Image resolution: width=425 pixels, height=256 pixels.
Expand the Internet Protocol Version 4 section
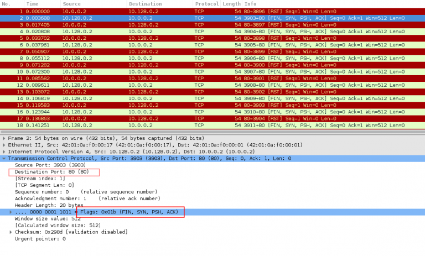point(4,151)
